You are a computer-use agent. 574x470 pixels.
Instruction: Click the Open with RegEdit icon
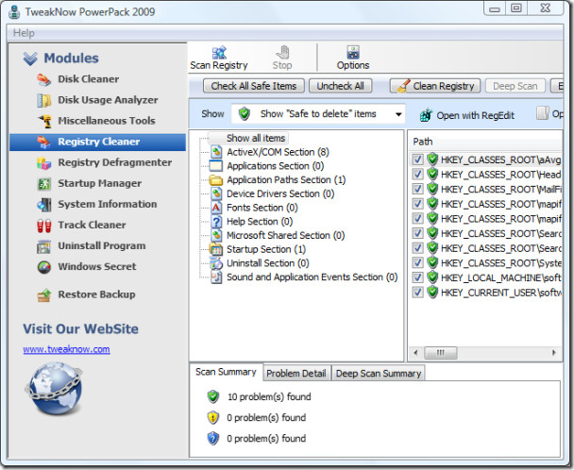pos(426,115)
